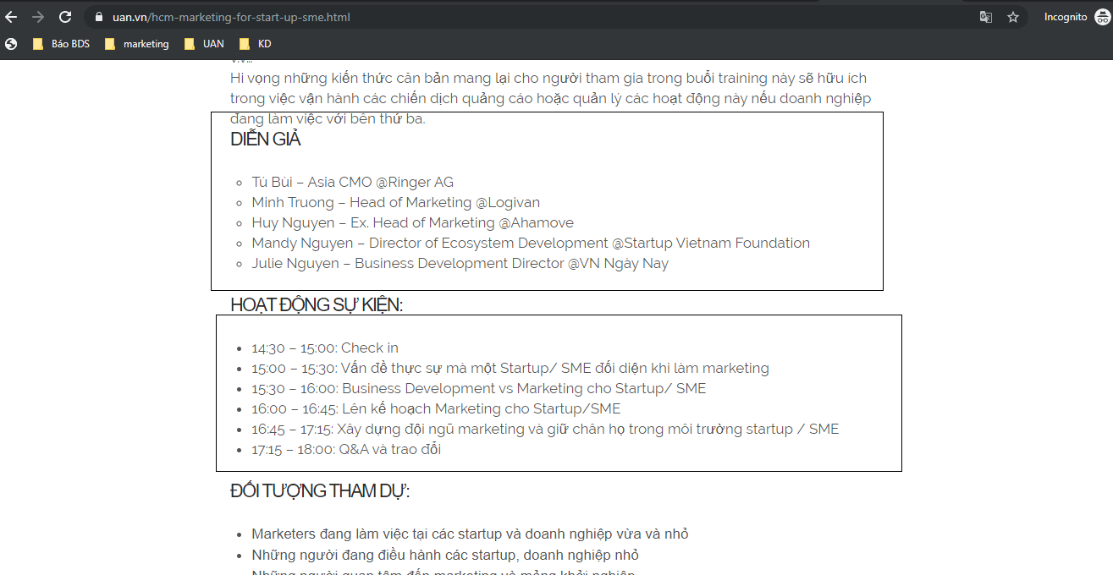Open the KD bookmark folder
This screenshot has width=1113, height=575.
[256, 44]
